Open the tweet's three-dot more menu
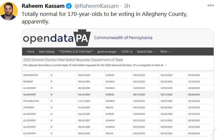This screenshot has width=217, height=140. tap(210, 5)
